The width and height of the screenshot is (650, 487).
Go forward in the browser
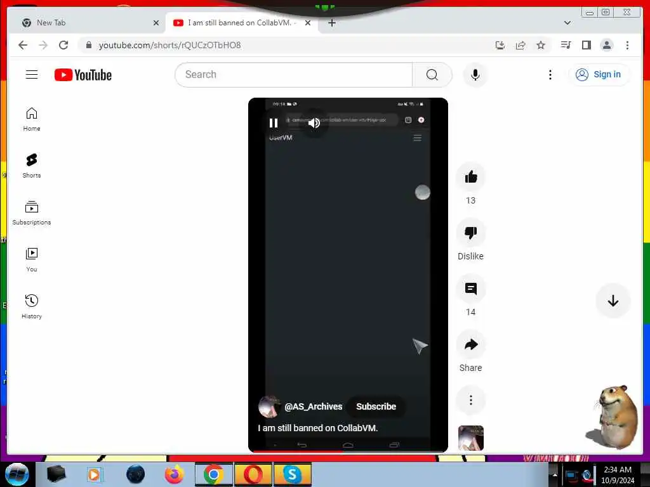point(43,45)
